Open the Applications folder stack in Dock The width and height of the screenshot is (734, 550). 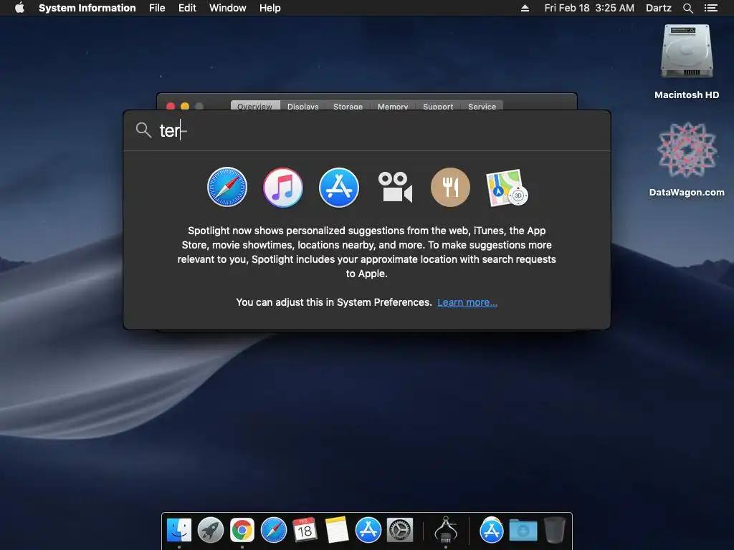(491, 531)
